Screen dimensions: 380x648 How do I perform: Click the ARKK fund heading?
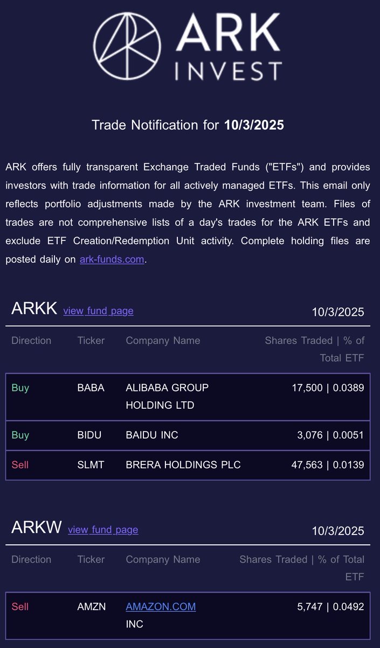click(34, 309)
